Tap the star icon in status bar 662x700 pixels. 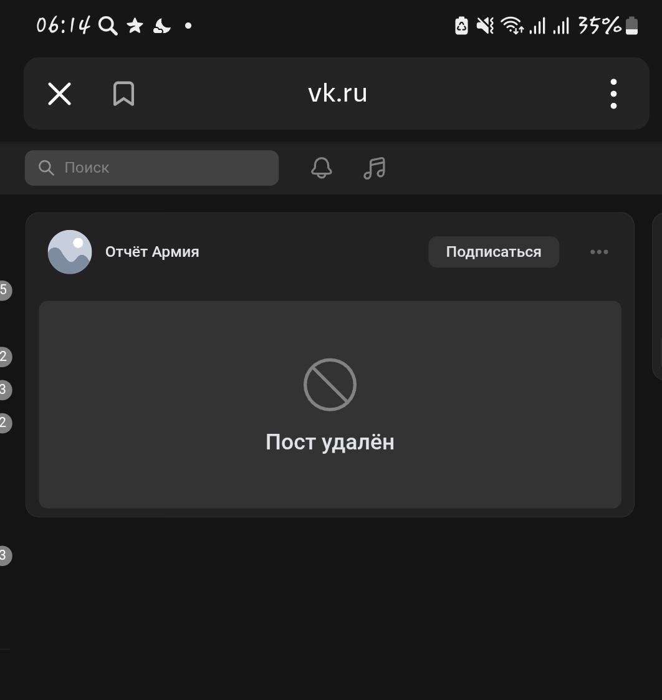pyautogui.click(x=135, y=26)
